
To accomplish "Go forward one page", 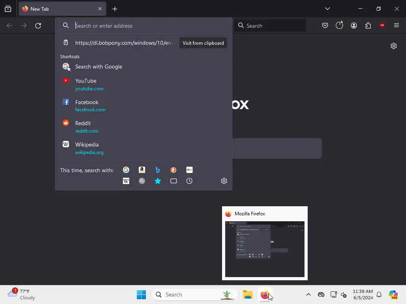I will pyautogui.click(x=24, y=26).
